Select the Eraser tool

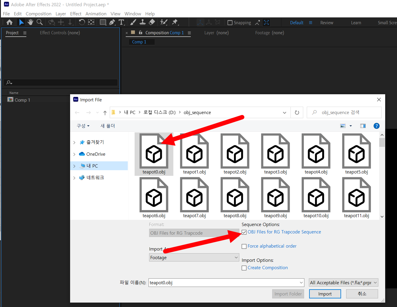pyautogui.click(x=152, y=22)
